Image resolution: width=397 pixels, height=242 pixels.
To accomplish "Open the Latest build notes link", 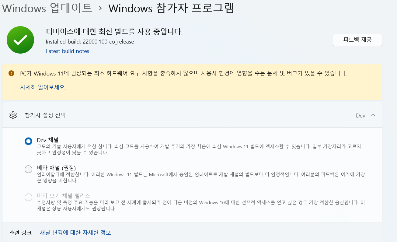I will pyautogui.click(x=68, y=51).
